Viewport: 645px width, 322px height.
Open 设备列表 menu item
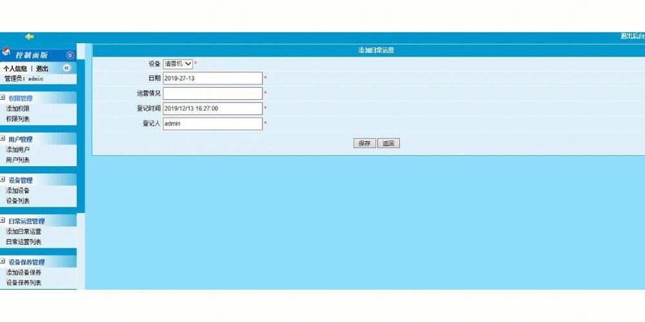click(x=17, y=201)
